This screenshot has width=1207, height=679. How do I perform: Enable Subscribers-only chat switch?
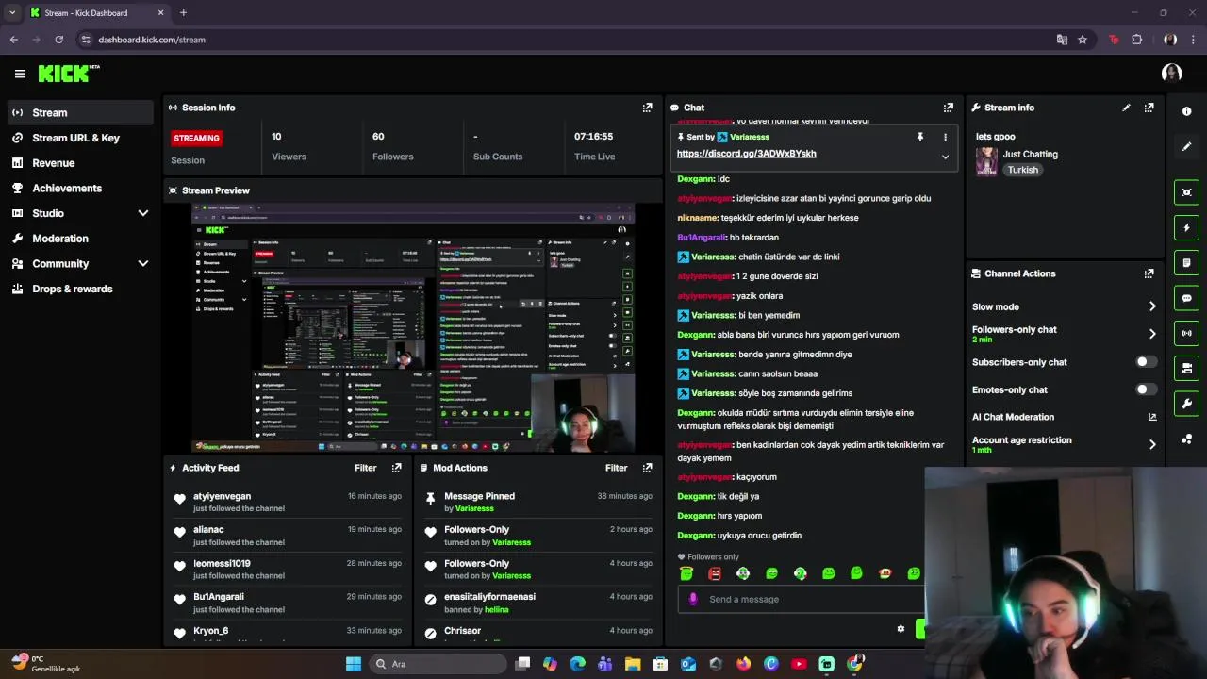coord(1146,362)
